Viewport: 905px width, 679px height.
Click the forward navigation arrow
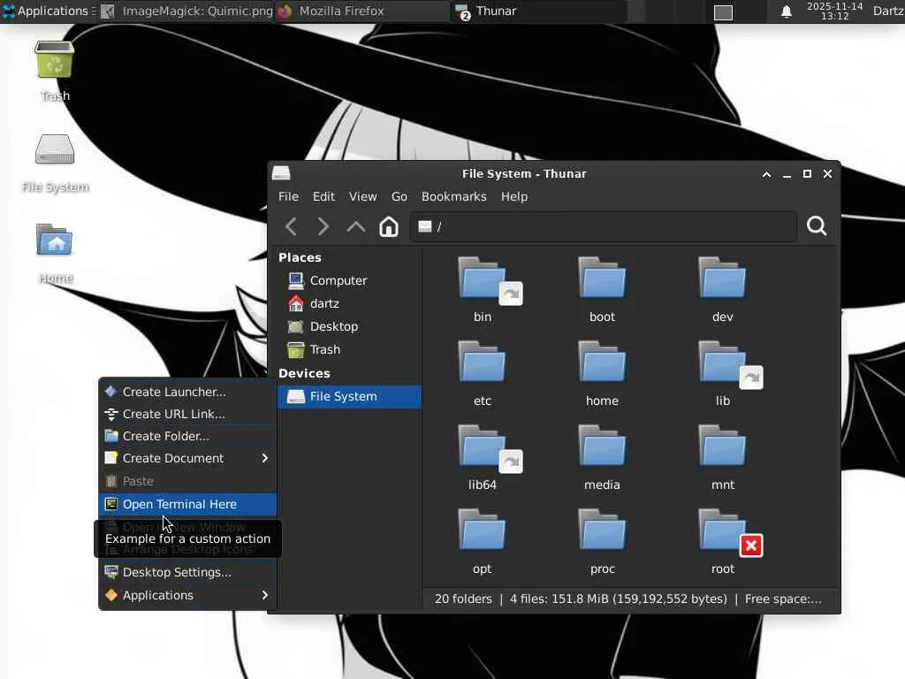(323, 226)
